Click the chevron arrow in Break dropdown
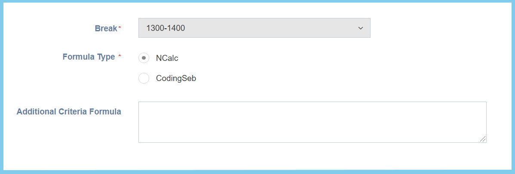The height and width of the screenshot is (174, 515). click(360, 28)
